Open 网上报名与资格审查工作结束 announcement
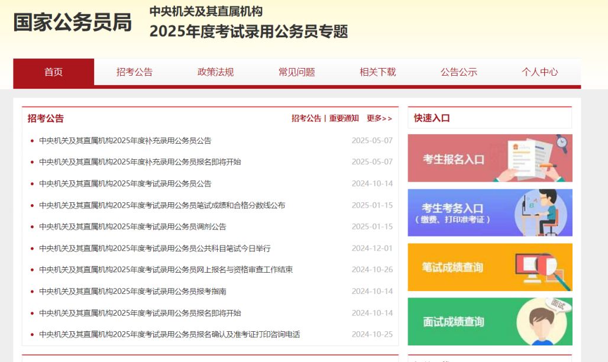The image size is (608, 362). (166, 270)
